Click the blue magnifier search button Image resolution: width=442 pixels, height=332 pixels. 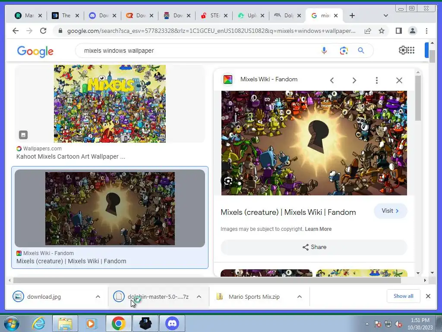tap(361, 51)
